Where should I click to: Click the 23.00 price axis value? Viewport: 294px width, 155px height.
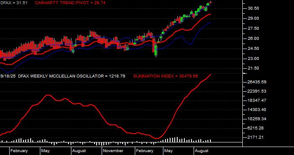click(253, 59)
